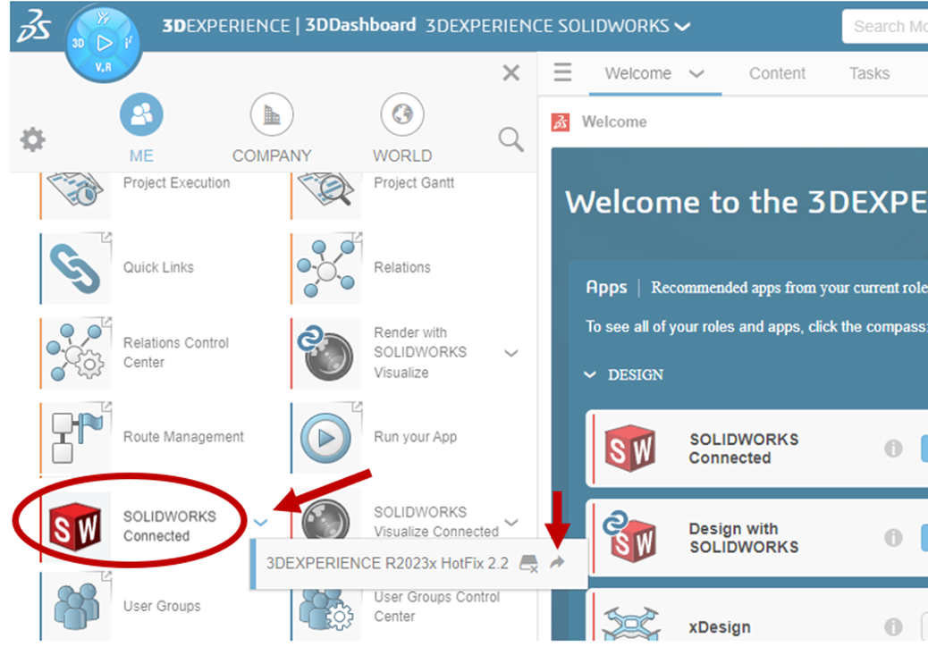Open the settings gear on the left
This screenshot has width=928, height=655.
(32, 139)
